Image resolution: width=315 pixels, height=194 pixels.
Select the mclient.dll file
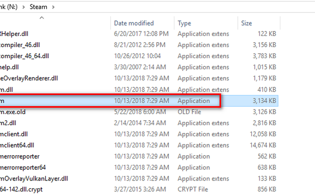click(x=14, y=134)
